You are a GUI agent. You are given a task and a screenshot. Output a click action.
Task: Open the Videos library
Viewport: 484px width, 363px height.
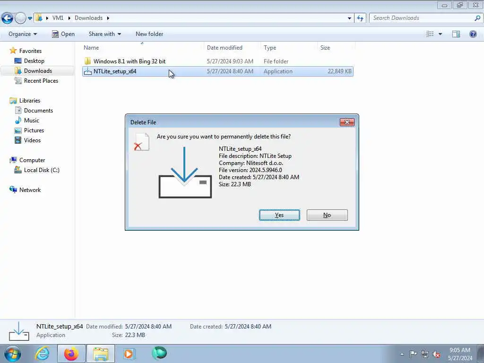[x=33, y=140]
